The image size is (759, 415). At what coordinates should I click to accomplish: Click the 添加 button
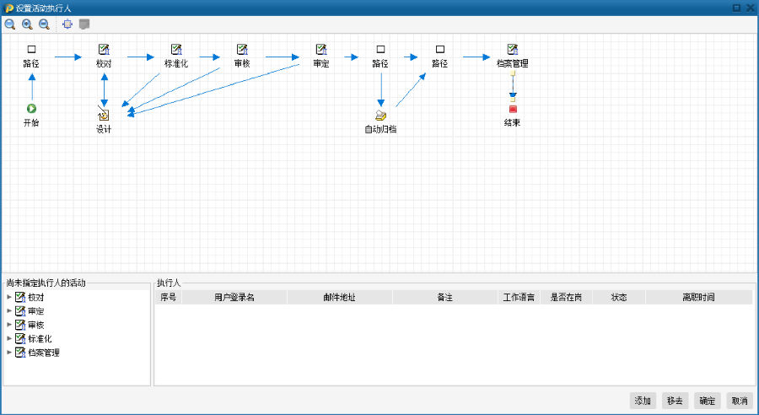[x=643, y=401]
